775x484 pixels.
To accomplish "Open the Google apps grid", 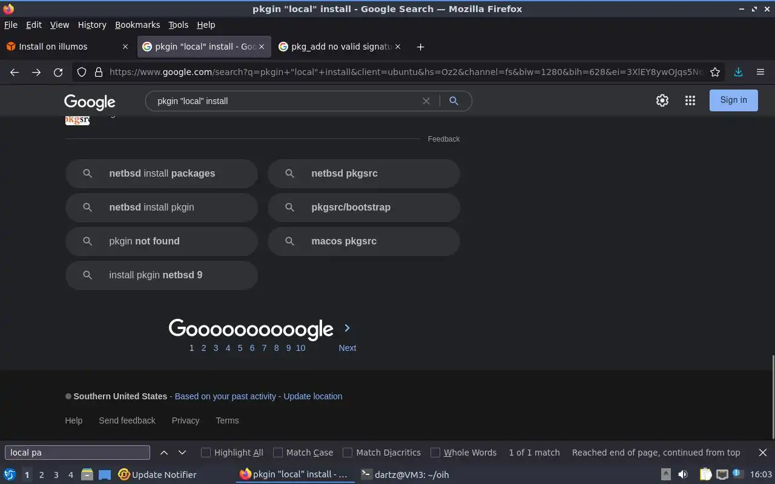I will [x=690, y=100].
